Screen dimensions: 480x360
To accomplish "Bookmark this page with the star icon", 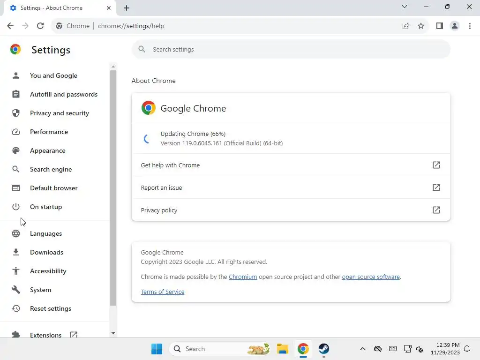I will [x=421, y=26].
